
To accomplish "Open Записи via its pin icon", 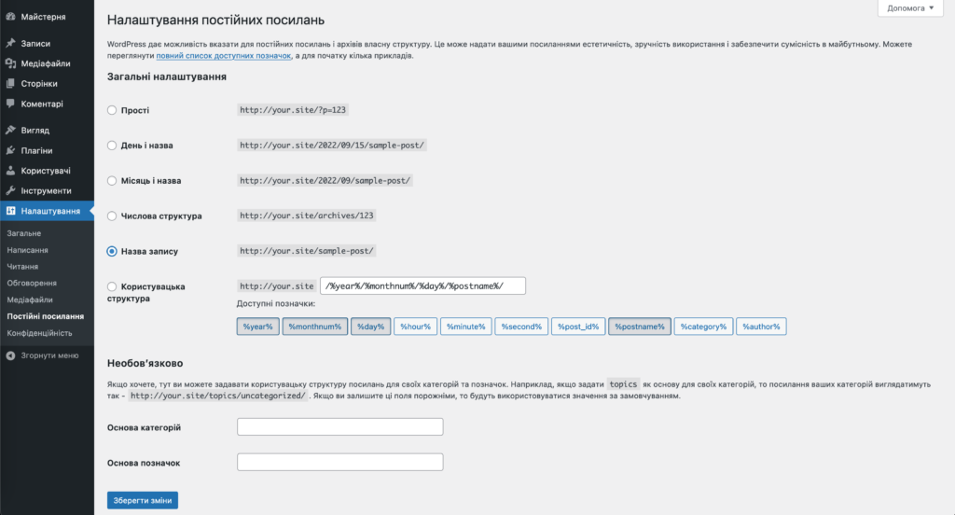I will pos(10,43).
